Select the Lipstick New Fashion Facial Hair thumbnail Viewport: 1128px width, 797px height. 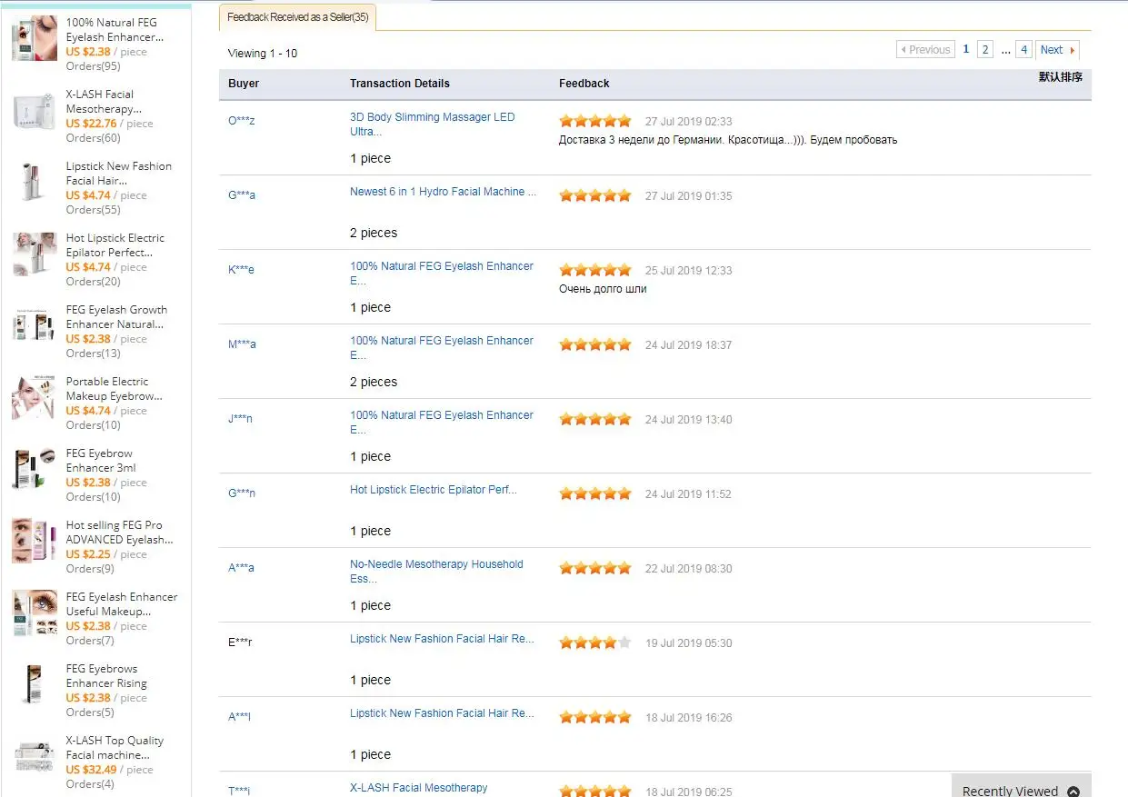point(35,182)
